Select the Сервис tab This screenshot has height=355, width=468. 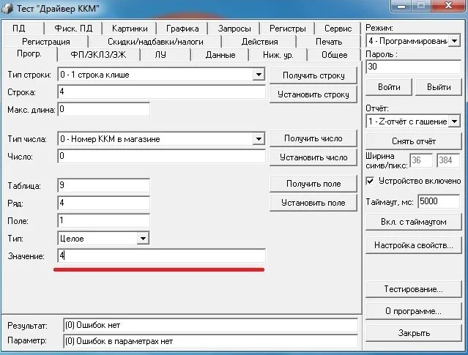pos(338,29)
